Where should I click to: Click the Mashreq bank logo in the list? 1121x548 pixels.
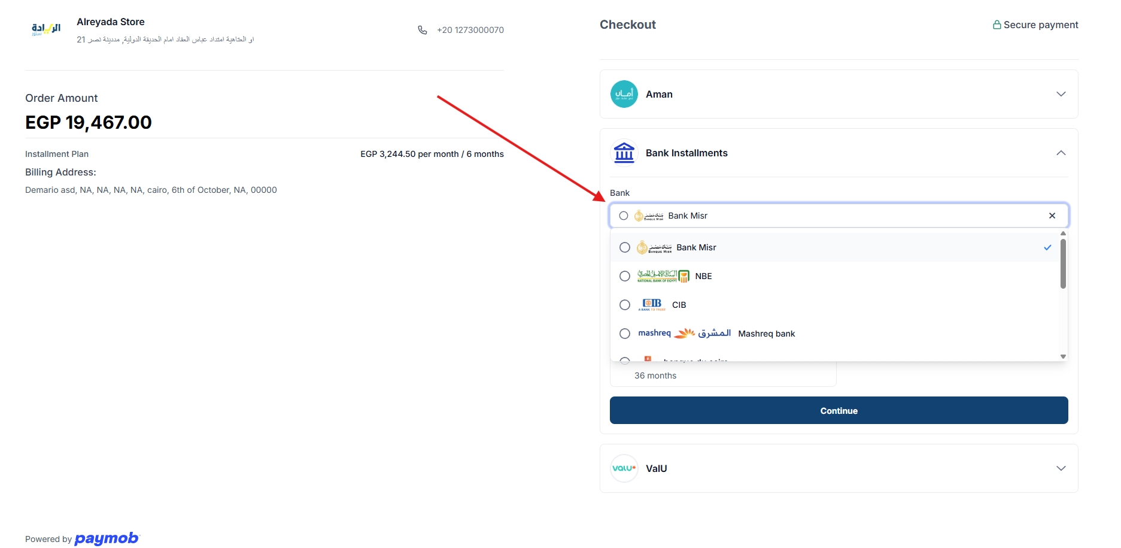click(684, 334)
